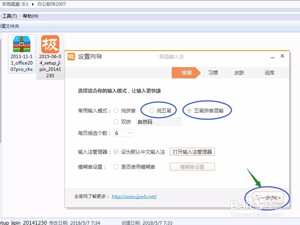
Task: Select the 双拼 input mode
Action: click(116, 121)
